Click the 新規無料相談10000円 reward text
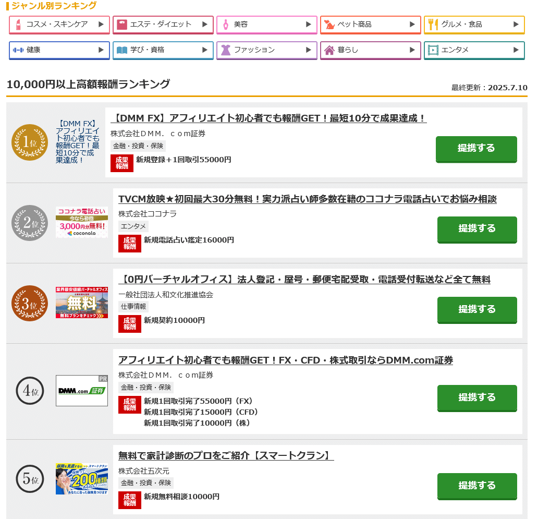538x519 pixels. pyautogui.click(x=181, y=497)
